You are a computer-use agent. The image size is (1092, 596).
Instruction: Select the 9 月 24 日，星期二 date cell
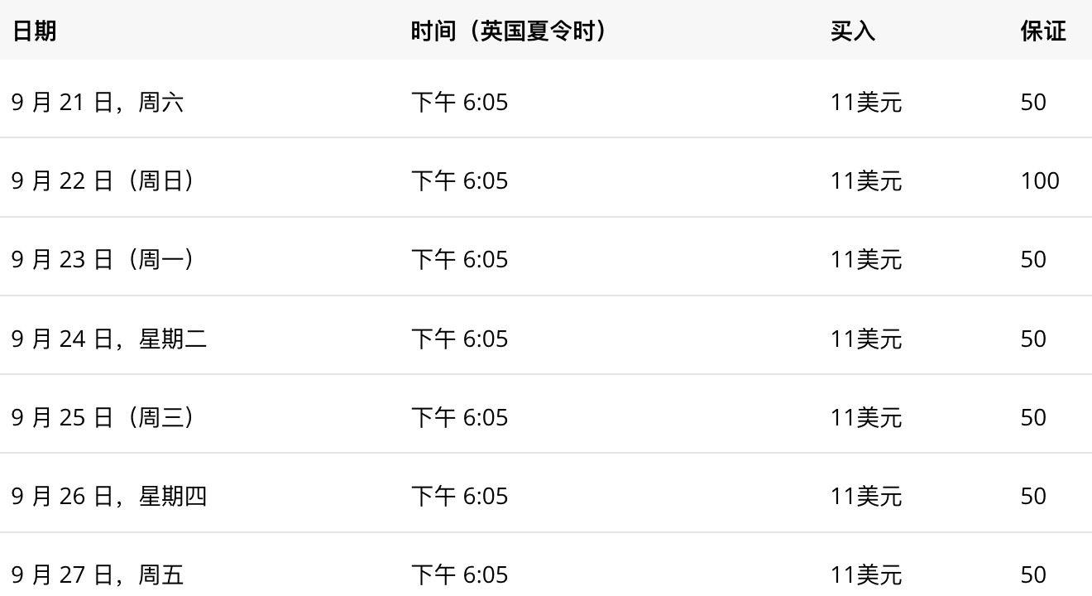[x=109, y=339]
